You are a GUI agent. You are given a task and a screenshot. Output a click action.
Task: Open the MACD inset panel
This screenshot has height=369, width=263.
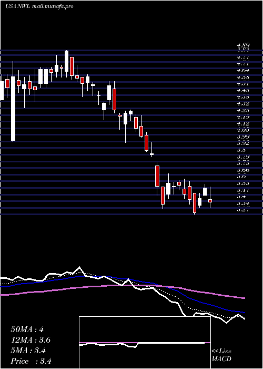coord(145,343)
